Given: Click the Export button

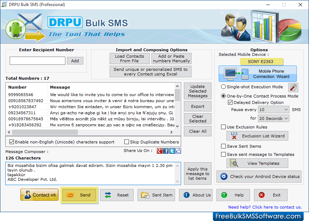Looking at the screenshot, I should click(x=198, y=106).
